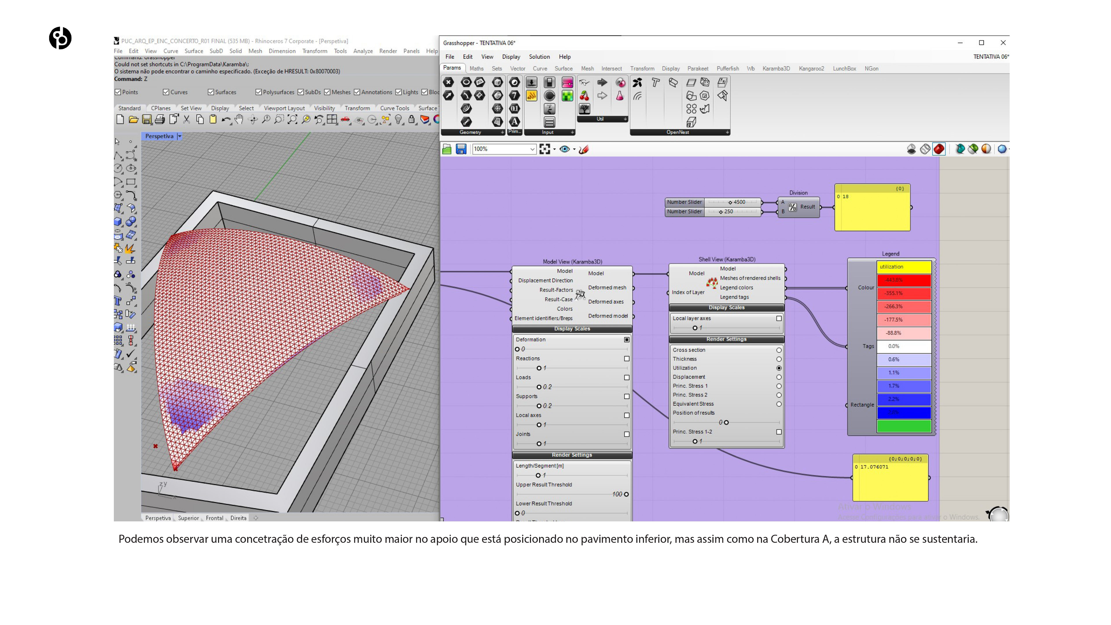This screenshot has height=625, width=1111.
Task: Switch to the Superior viewport tab
Action: click(x=188, y=518)
